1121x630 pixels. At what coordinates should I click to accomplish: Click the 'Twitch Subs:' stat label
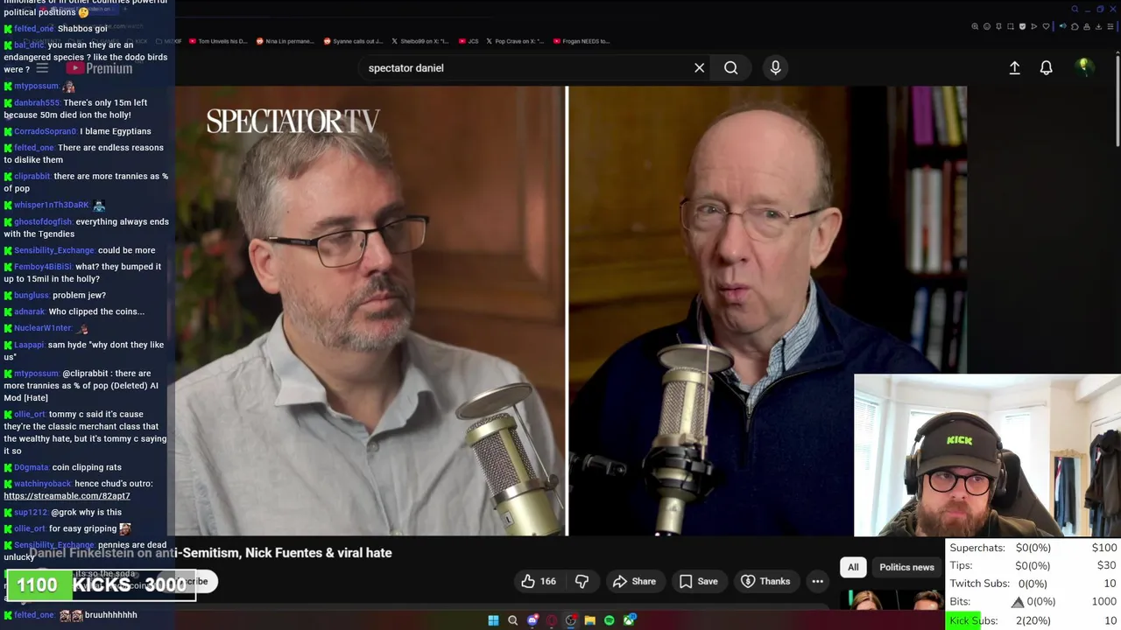click(979, 584)
